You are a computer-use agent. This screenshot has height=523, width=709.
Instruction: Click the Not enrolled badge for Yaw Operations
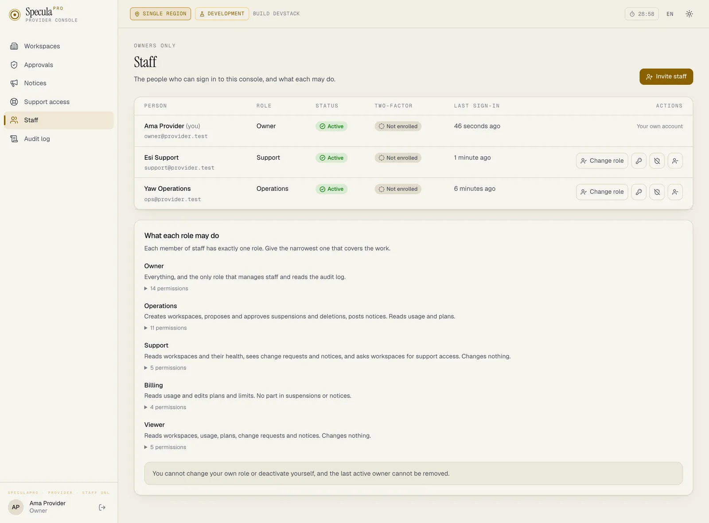[398, 189]
